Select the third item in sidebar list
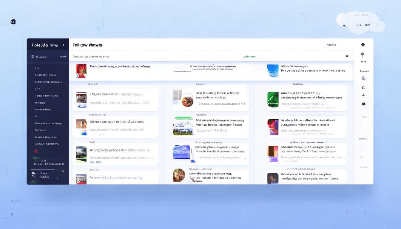The image size is (401, 229). (48, 82)
